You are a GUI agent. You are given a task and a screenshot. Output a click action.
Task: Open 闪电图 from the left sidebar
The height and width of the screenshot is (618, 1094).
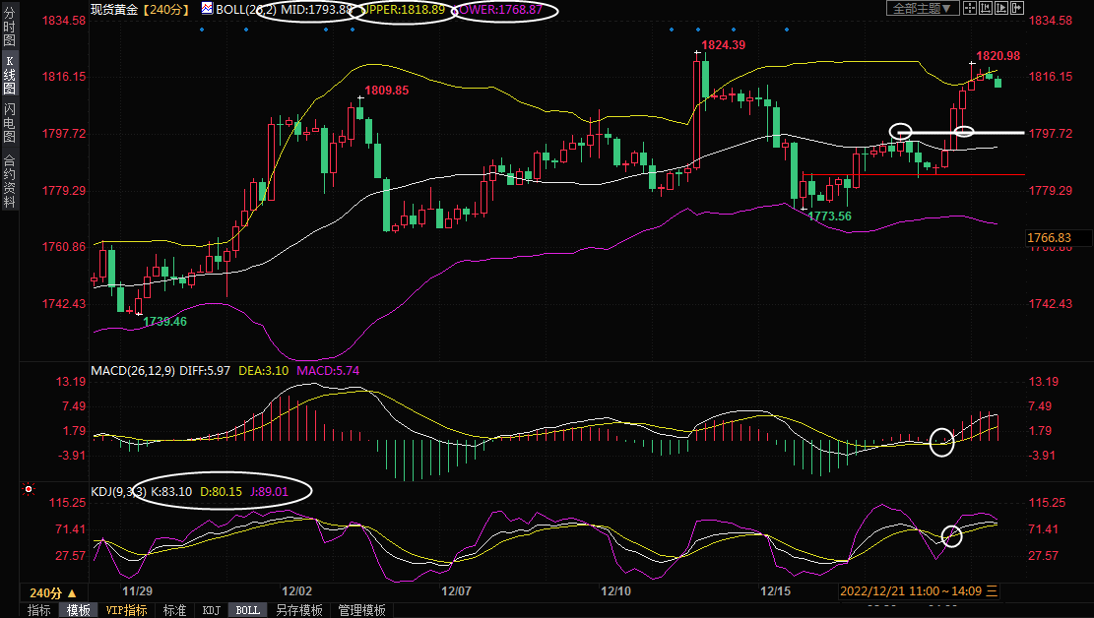[x=9, y=123]
